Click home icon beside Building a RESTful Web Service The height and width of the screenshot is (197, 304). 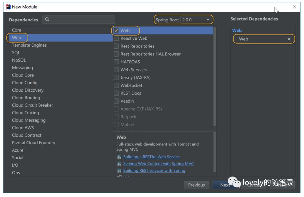pos(119,157)
